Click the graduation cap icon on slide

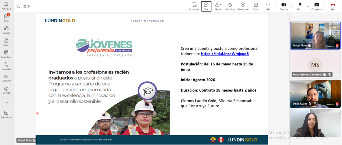point(148,91)
